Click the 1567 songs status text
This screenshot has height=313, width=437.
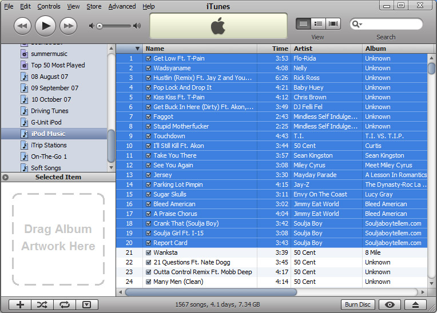point(217,304)
